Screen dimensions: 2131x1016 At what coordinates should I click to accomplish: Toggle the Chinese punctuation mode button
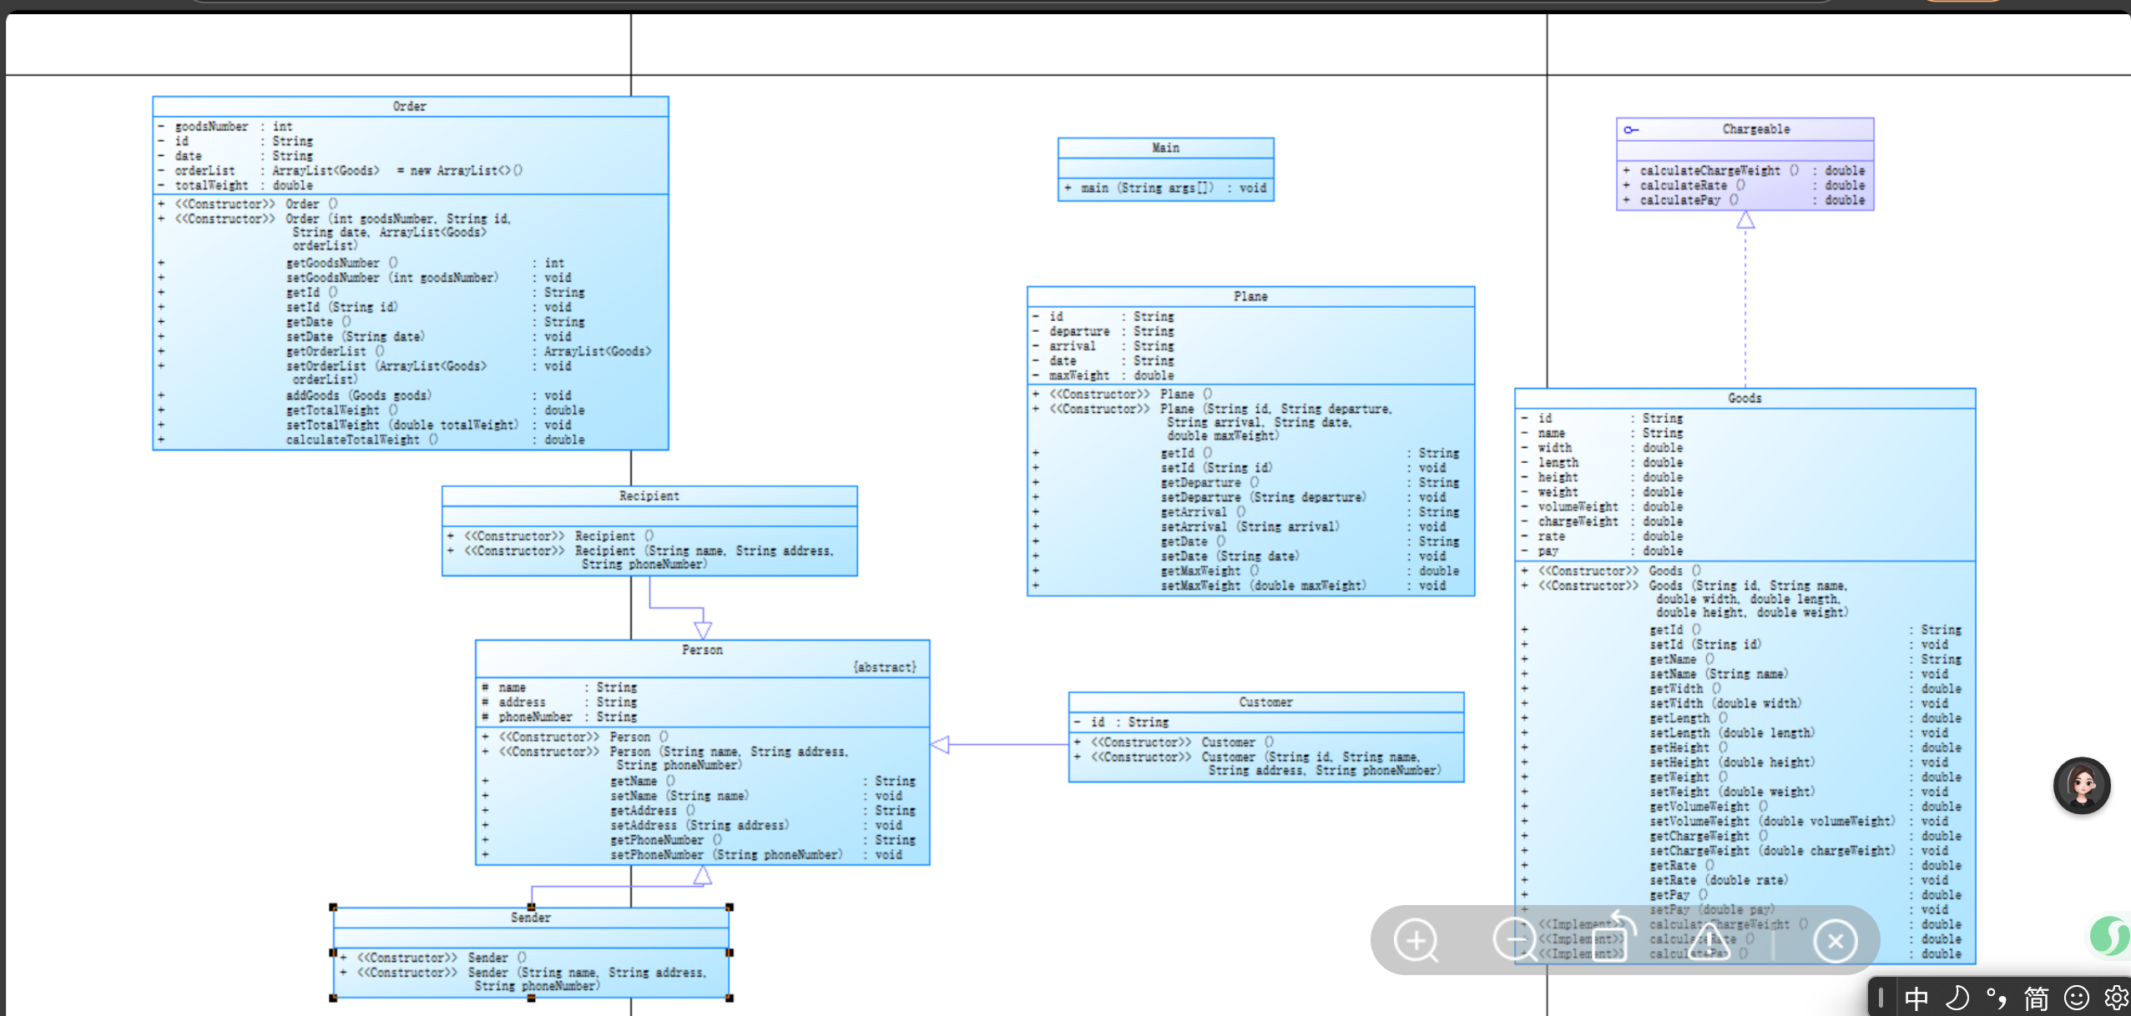pyautogui.click(x=1996, y=998)
